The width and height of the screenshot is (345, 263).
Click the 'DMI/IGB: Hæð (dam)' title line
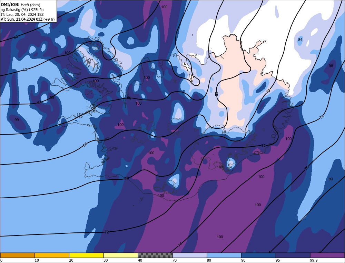pyautogui.click(x=20, y=4)
